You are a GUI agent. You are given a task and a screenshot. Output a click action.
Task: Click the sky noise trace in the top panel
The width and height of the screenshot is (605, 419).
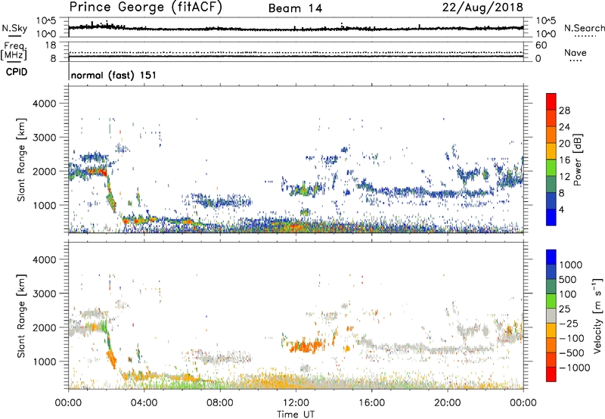(296, 28)
